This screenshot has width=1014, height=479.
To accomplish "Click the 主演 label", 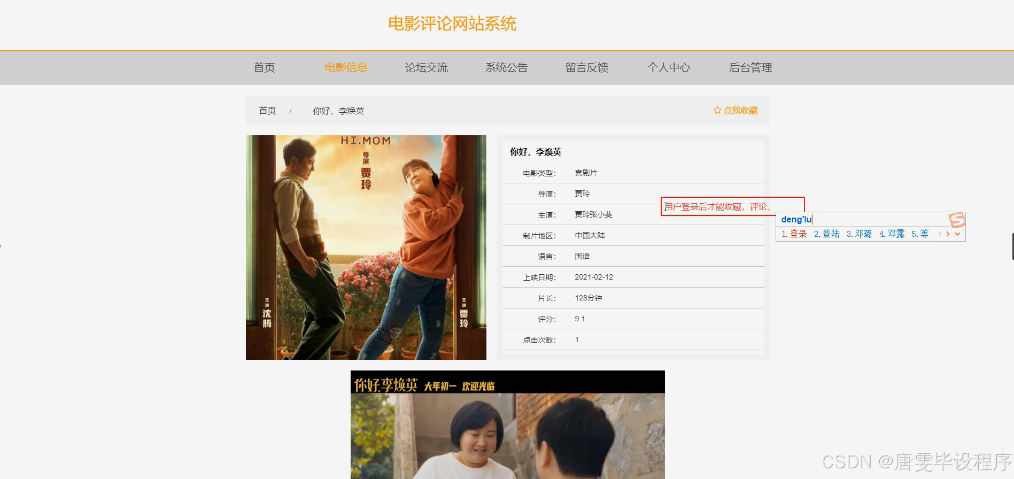I will point(547,215).
